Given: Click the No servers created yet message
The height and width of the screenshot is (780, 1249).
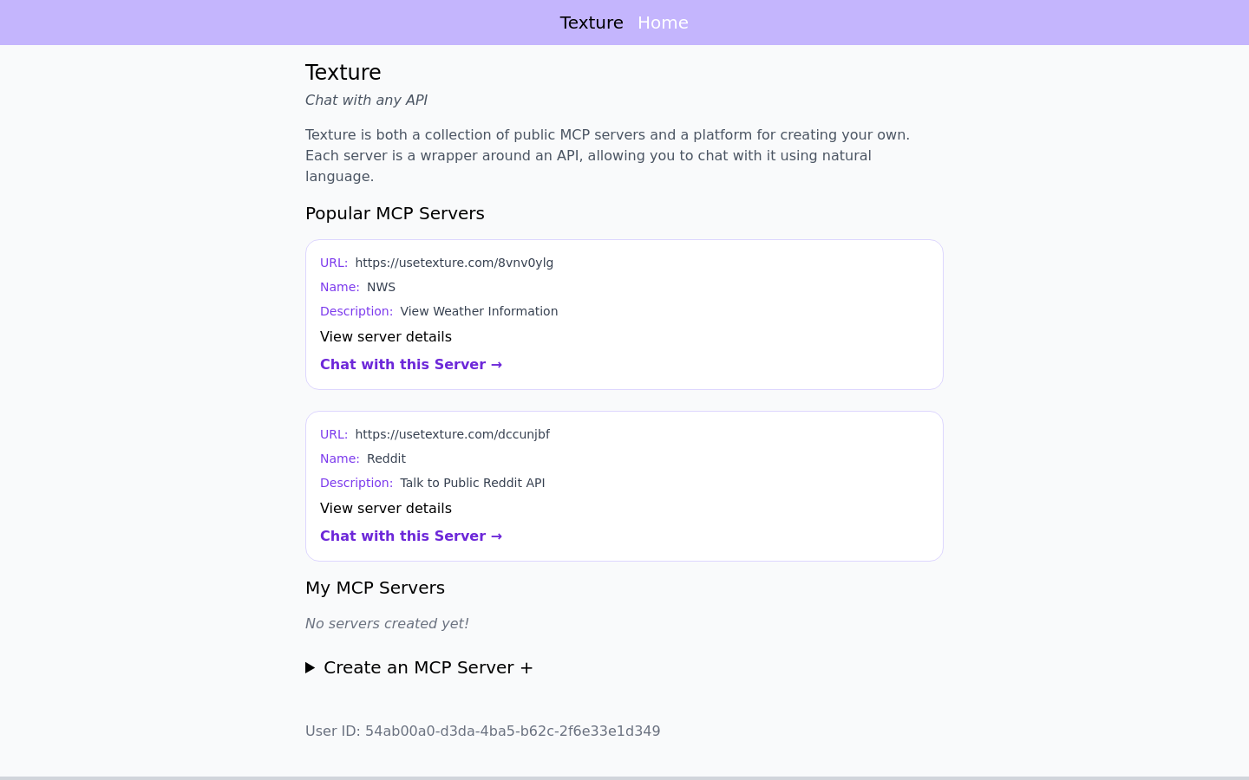Looking at the screenshot, I should (387, 623).
